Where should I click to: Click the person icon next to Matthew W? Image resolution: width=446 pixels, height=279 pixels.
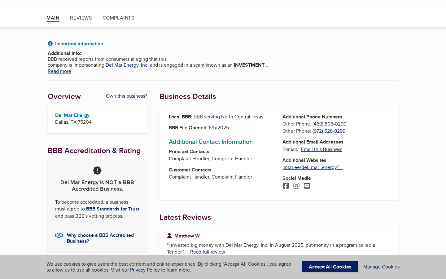pyautogui.click(x=169, y=236)
